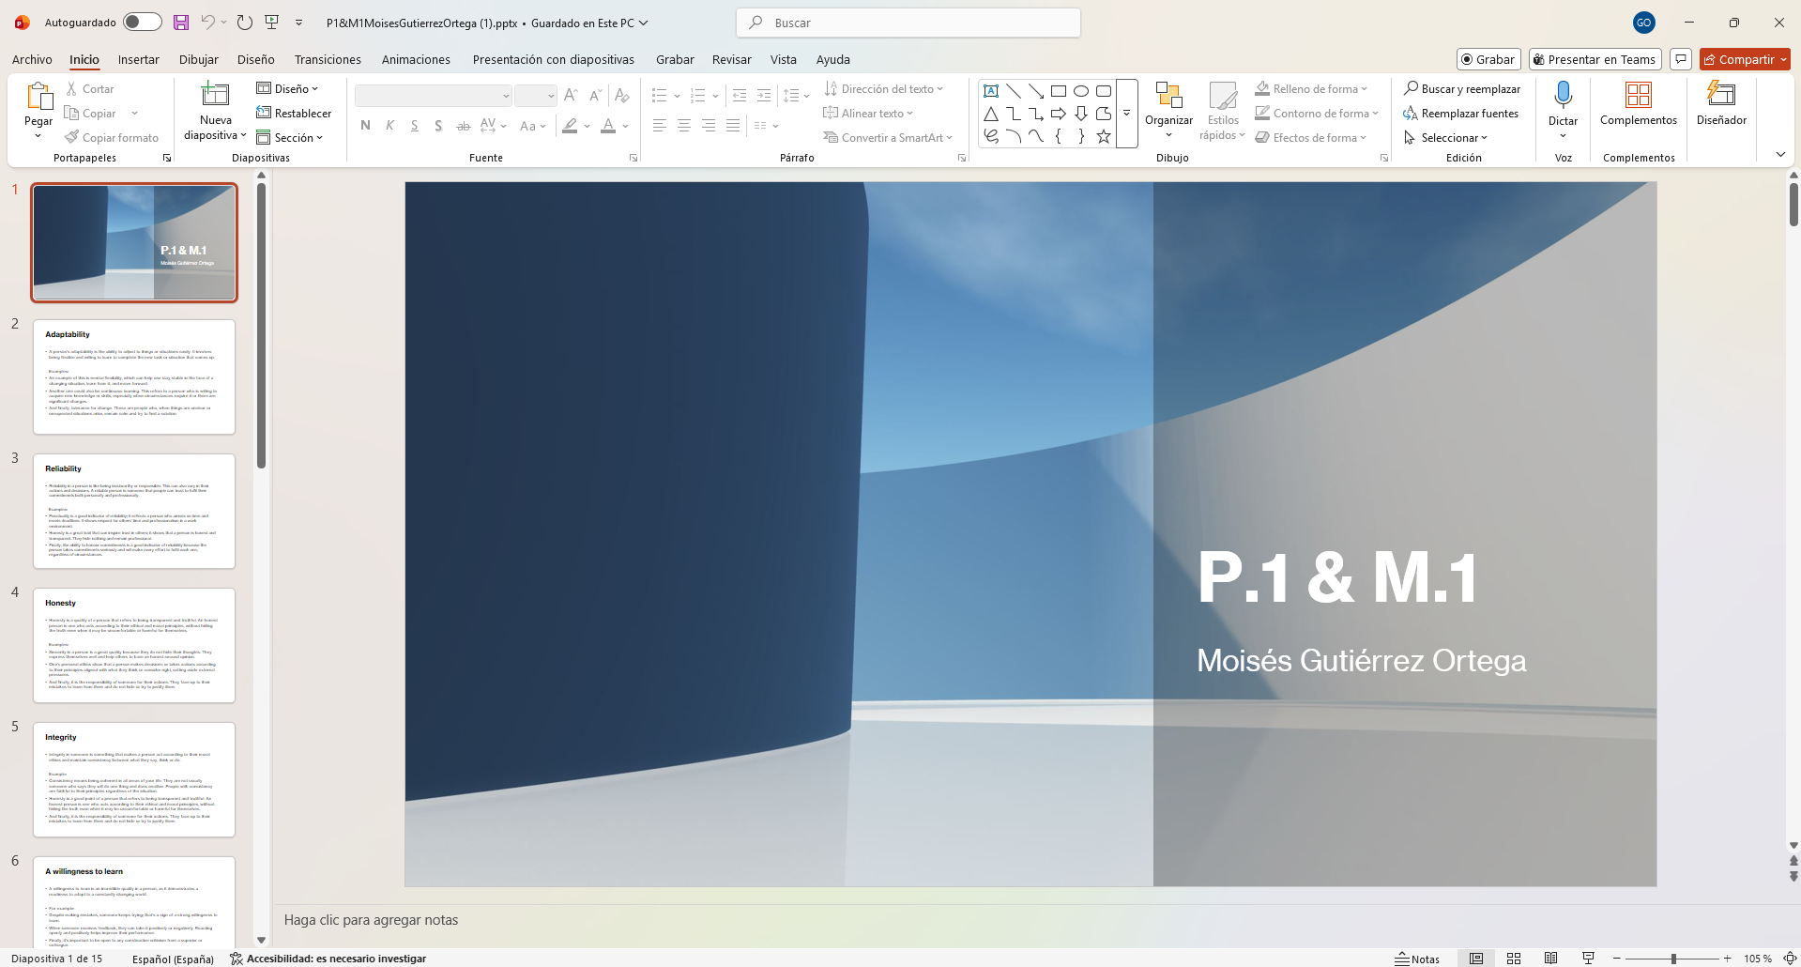
Task: Apply underline formatting (S)
Action: tap(414, 126)
